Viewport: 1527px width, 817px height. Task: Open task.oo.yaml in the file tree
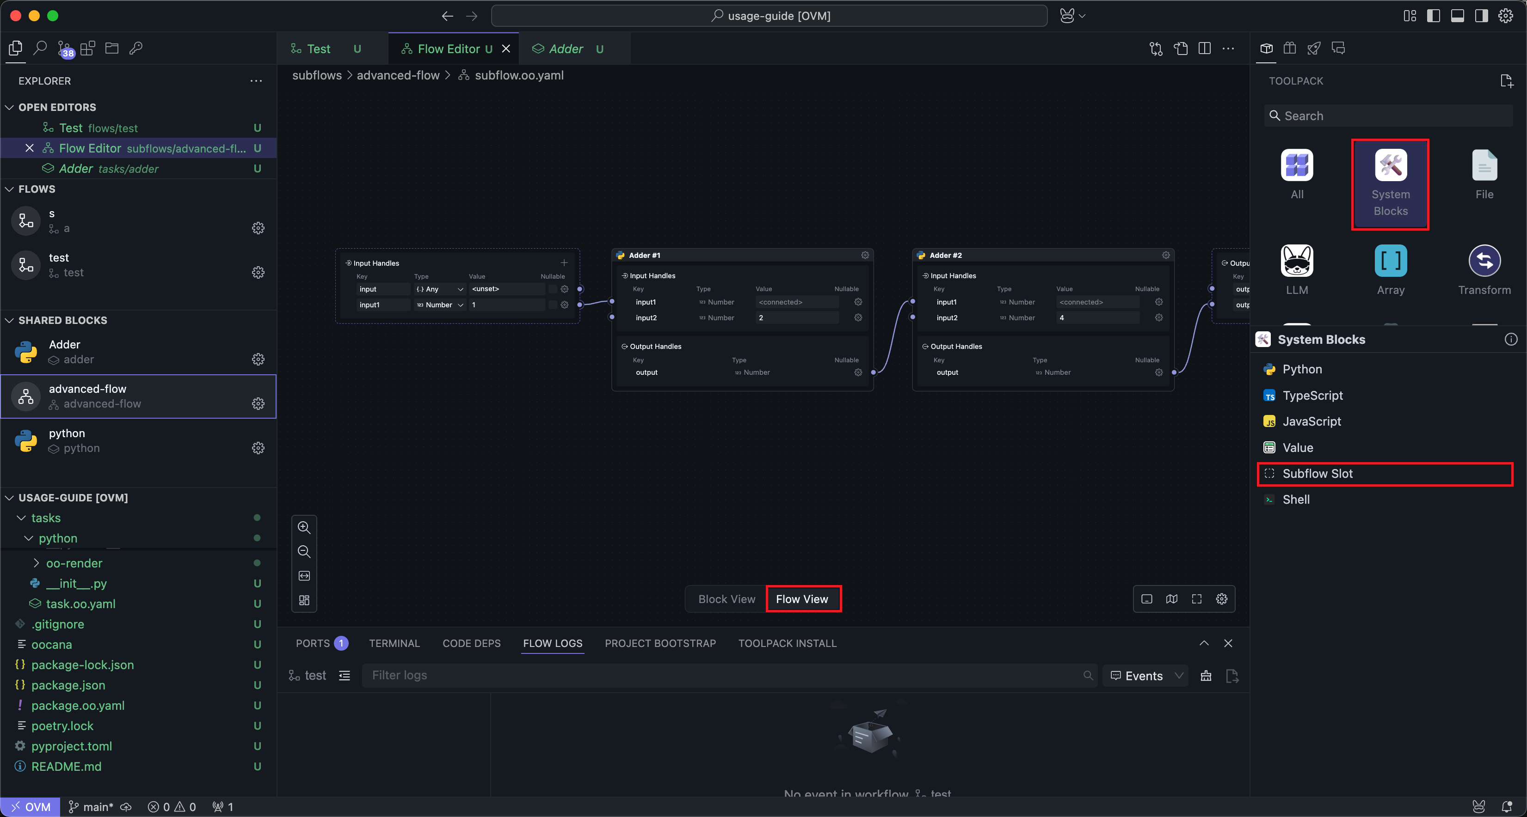(80, 603)
